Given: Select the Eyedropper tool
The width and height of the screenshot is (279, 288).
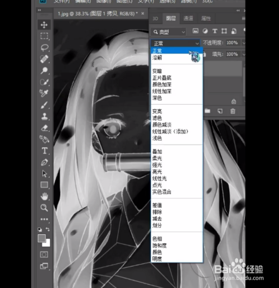Looking at the screenshot, I should click(44, 93).
